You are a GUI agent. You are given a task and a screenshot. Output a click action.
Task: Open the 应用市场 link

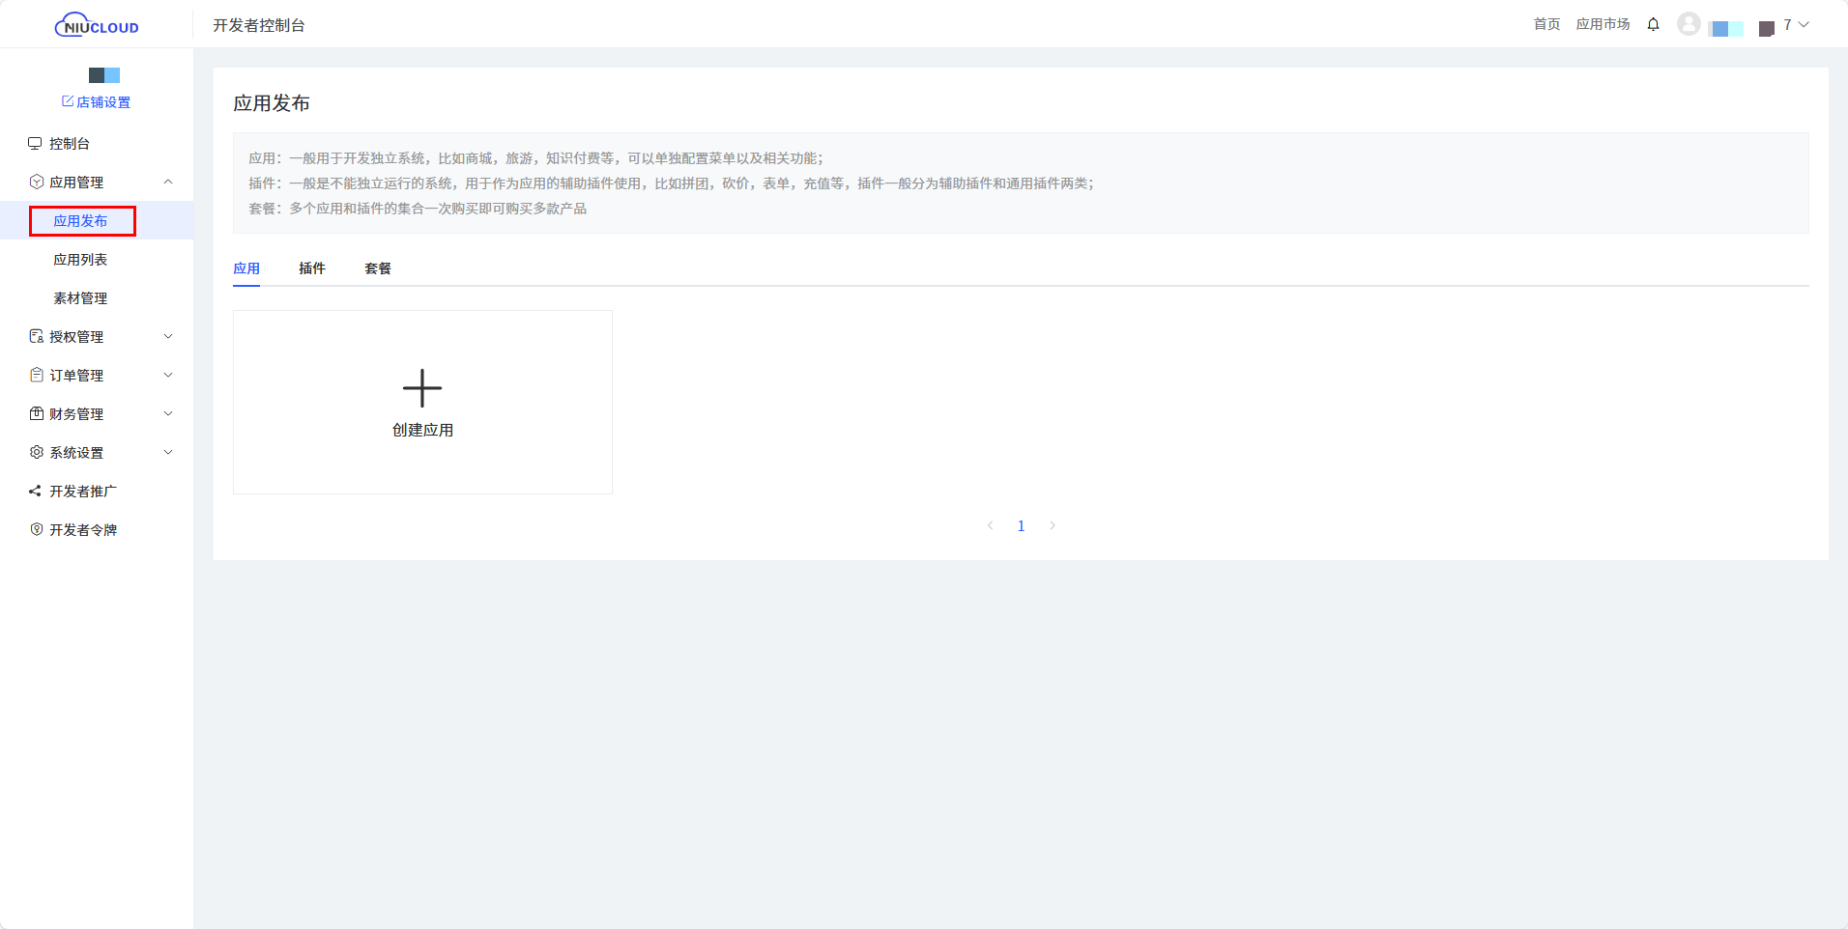[x=1603, y=24]
